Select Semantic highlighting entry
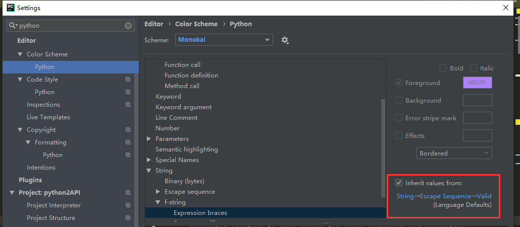This screenshot has width=520, height=227. tap(187, 149)
